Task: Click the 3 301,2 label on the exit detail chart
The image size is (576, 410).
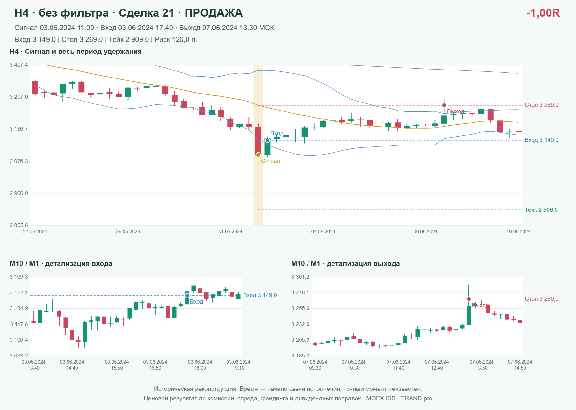Action: (300, 277)
